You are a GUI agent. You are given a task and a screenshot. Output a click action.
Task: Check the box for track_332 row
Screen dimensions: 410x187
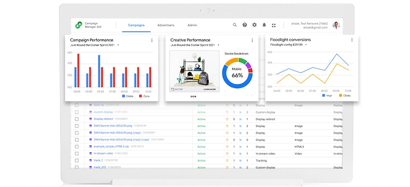tap(77, 167)
